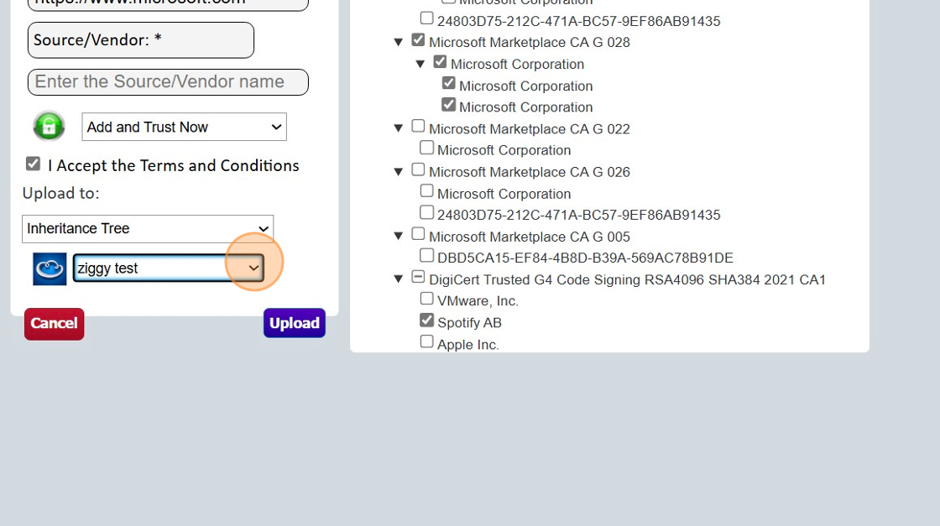Collapse the DigiCert Trusted G4 tree branch

pos(398,277)
